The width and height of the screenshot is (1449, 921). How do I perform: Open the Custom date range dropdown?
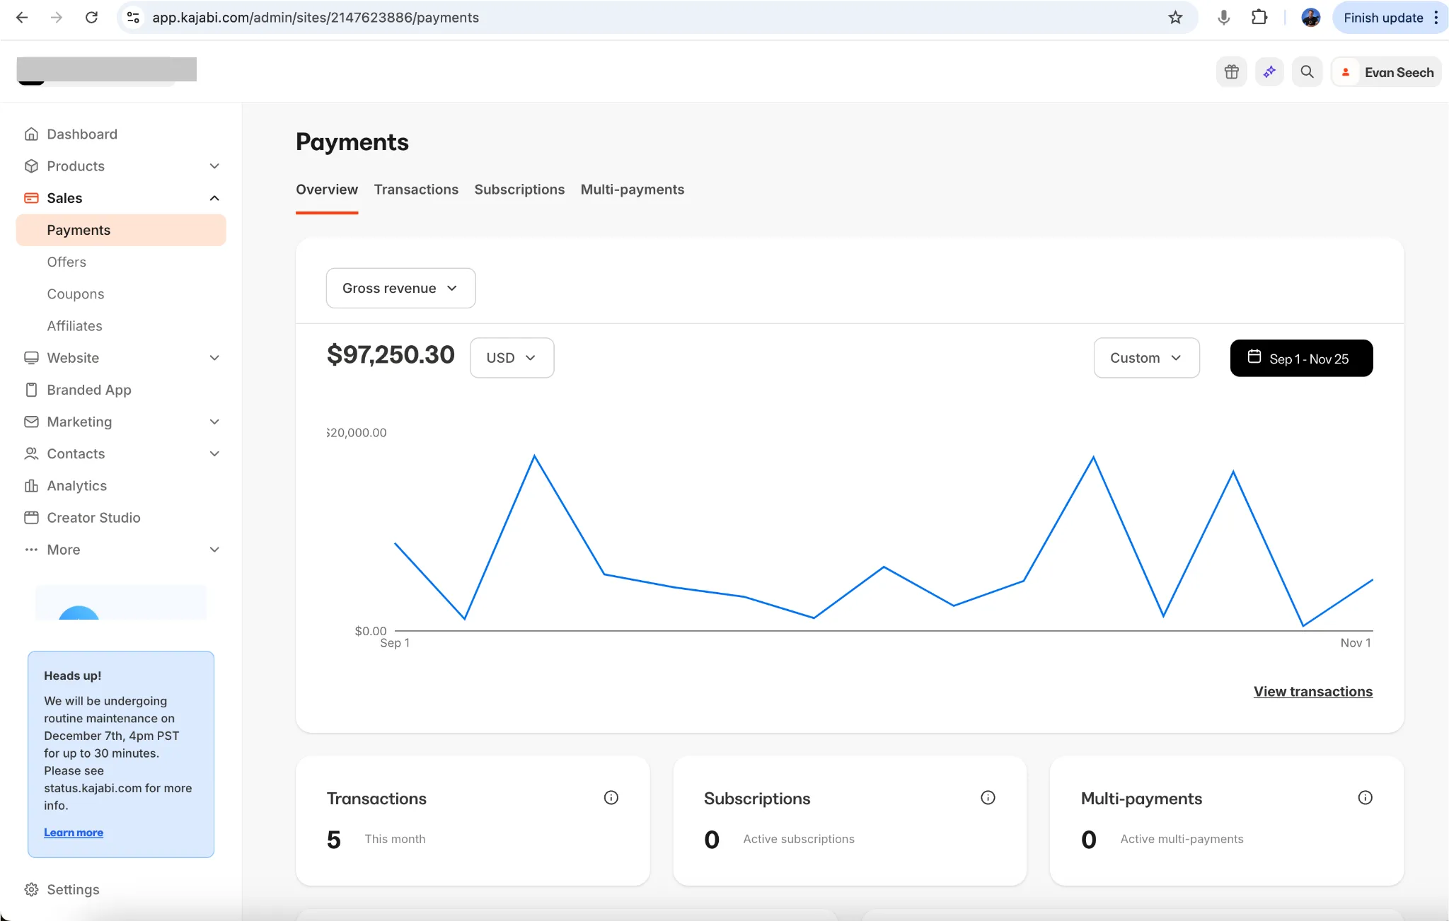coord(1146,358)
